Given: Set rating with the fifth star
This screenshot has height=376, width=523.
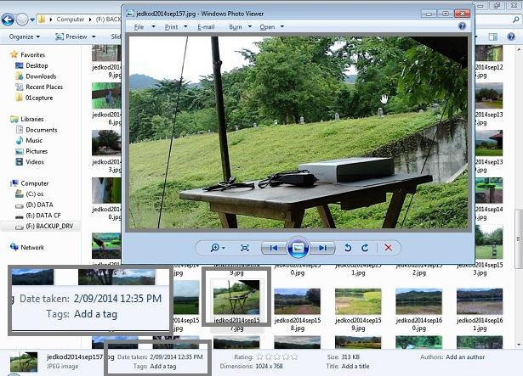Looking at the screenshot, I should click(x=294, y=356).
